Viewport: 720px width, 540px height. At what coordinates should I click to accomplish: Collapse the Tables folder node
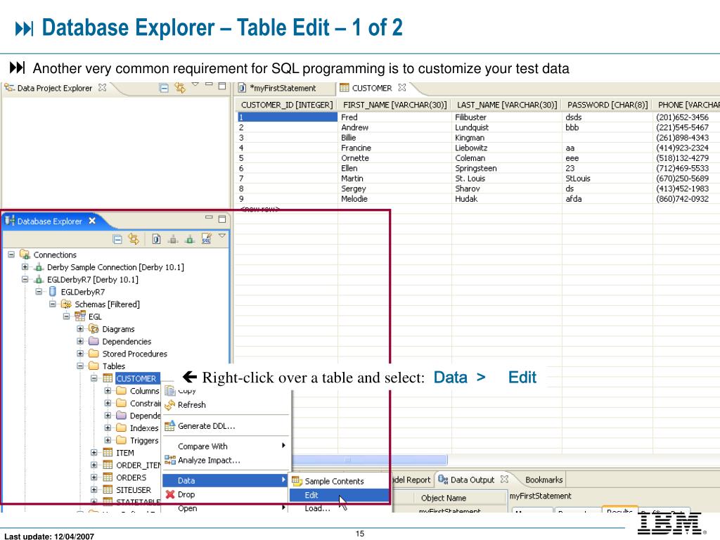[x=80, y=366]
